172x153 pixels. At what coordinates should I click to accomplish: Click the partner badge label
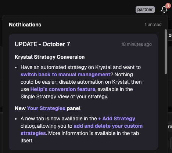coord(145,10)
